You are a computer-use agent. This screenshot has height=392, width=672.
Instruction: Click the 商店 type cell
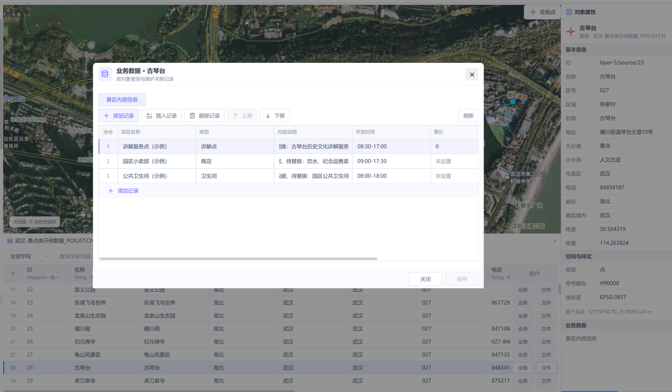point(235,161)
